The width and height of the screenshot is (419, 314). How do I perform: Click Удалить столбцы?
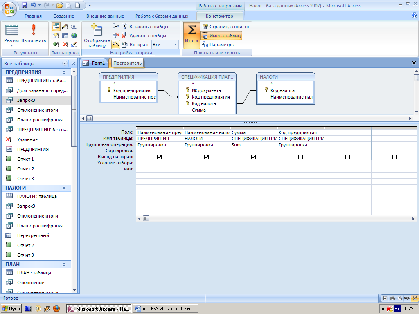(x=144, y=36)
